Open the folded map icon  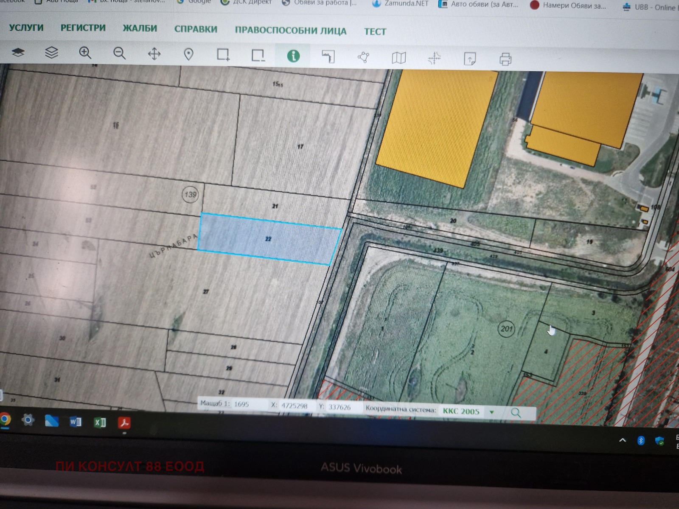point(398,58)
